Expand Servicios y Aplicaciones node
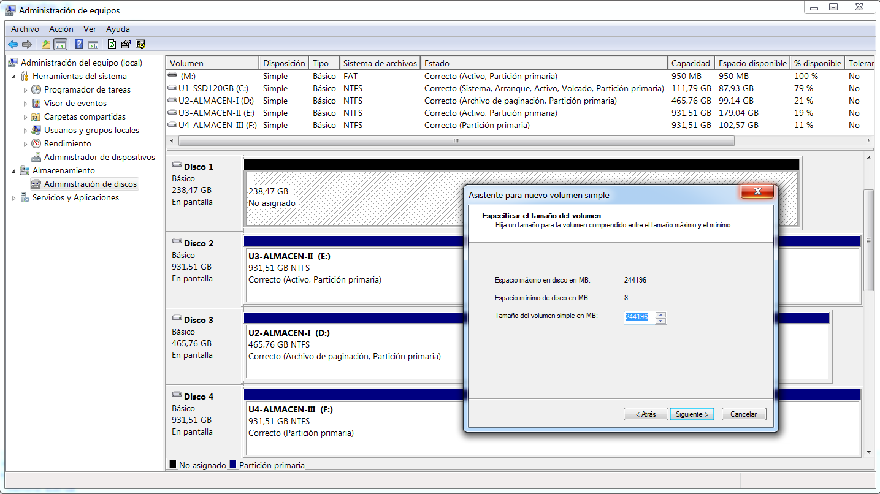880x494 pixels. 14,198
